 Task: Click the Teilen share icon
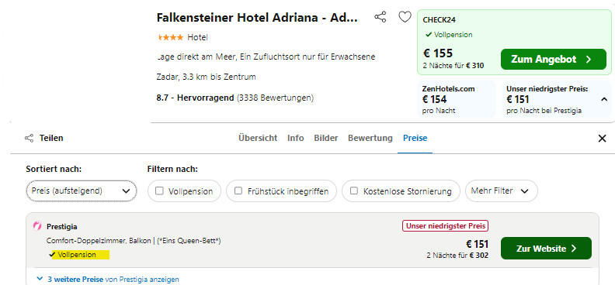pos(29,138)
